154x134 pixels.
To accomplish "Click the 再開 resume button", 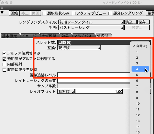I will [35, 13].
